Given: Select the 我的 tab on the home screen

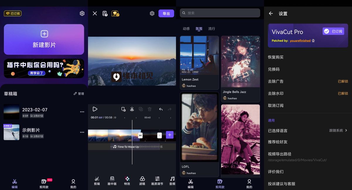Looking at the screenshot, I should [73, 184].
